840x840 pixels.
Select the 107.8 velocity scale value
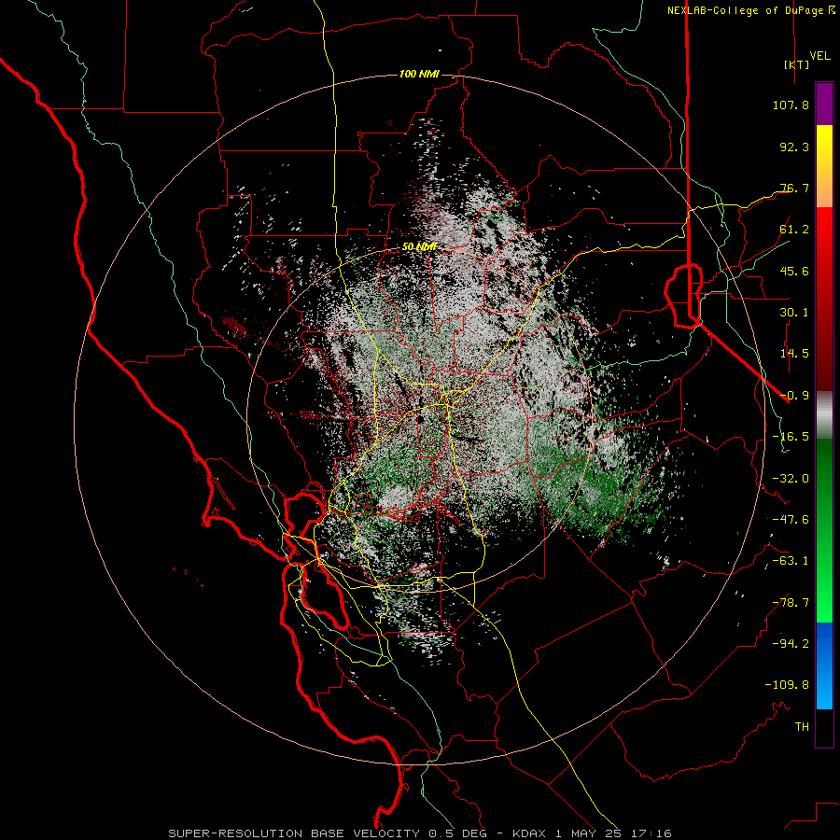click(x=791, y=105)
